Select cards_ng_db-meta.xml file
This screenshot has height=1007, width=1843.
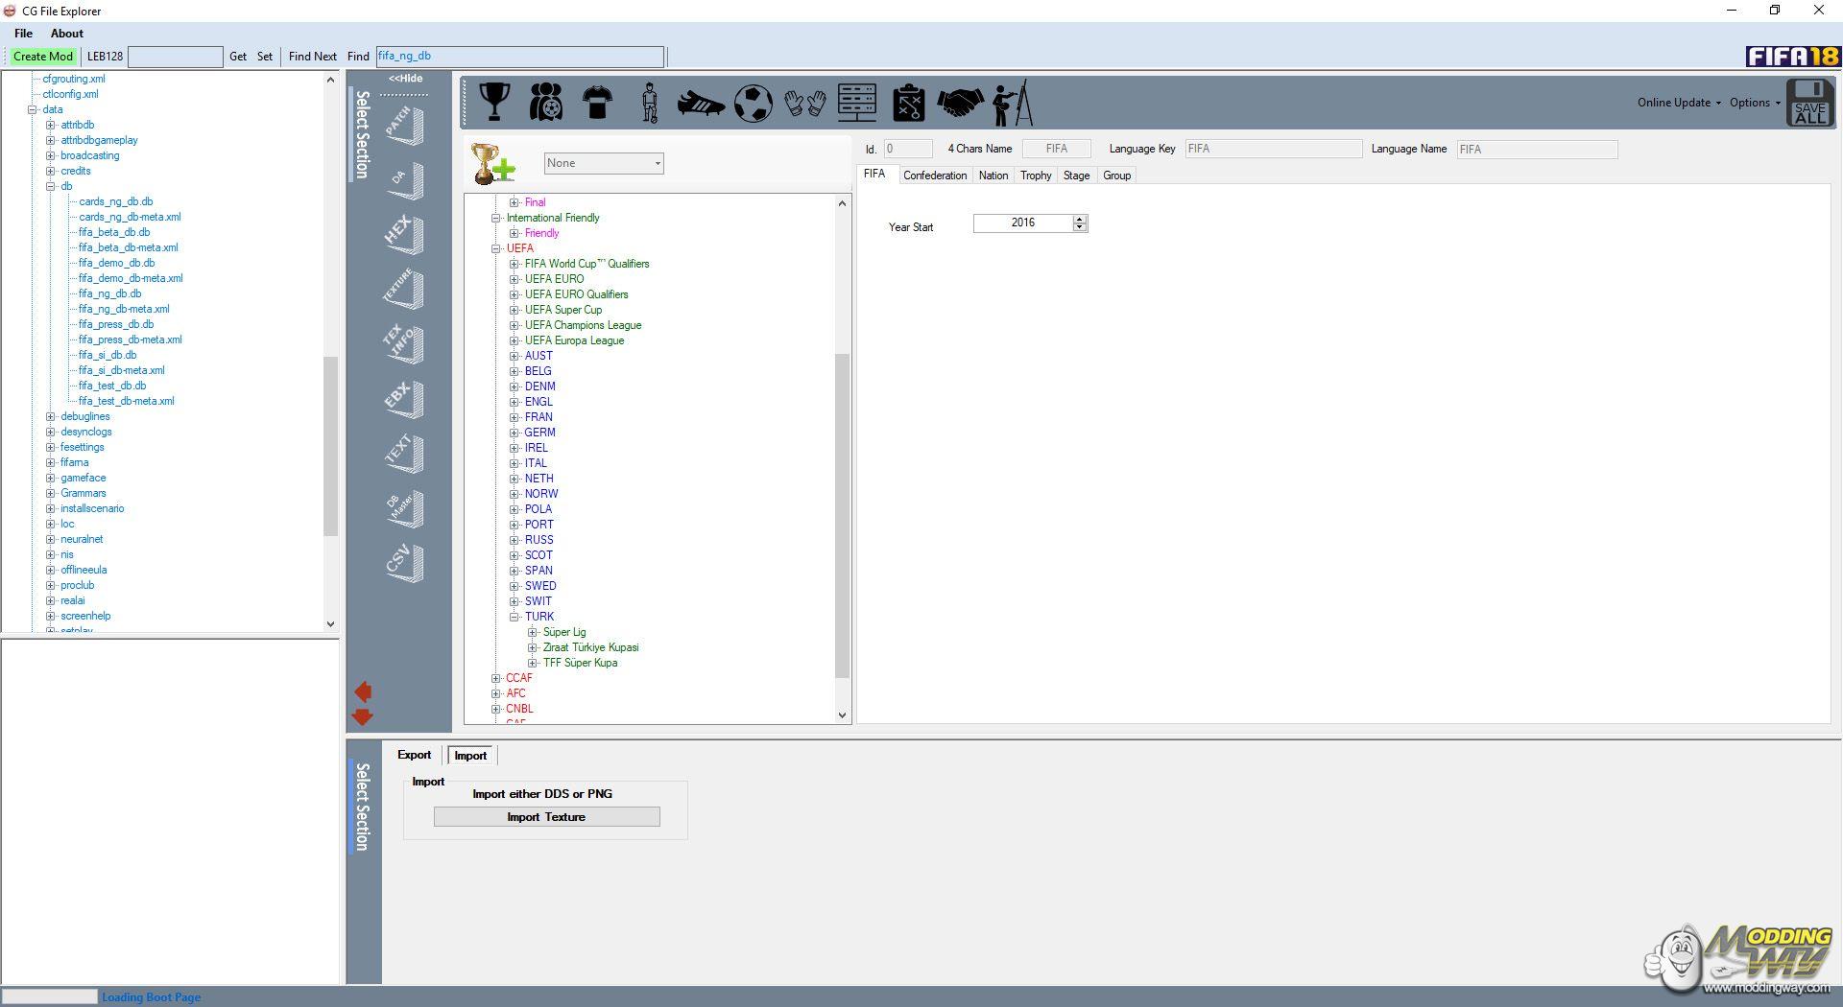coord(130,217)
